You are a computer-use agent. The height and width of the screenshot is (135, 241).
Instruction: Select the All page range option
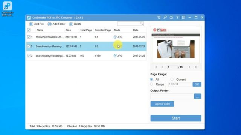151,79
